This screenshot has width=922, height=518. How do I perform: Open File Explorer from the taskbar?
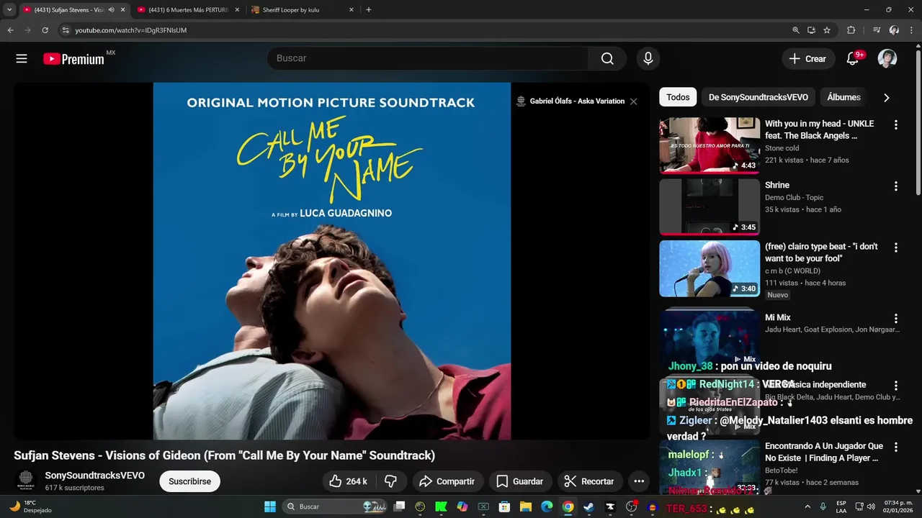[526, 506]
